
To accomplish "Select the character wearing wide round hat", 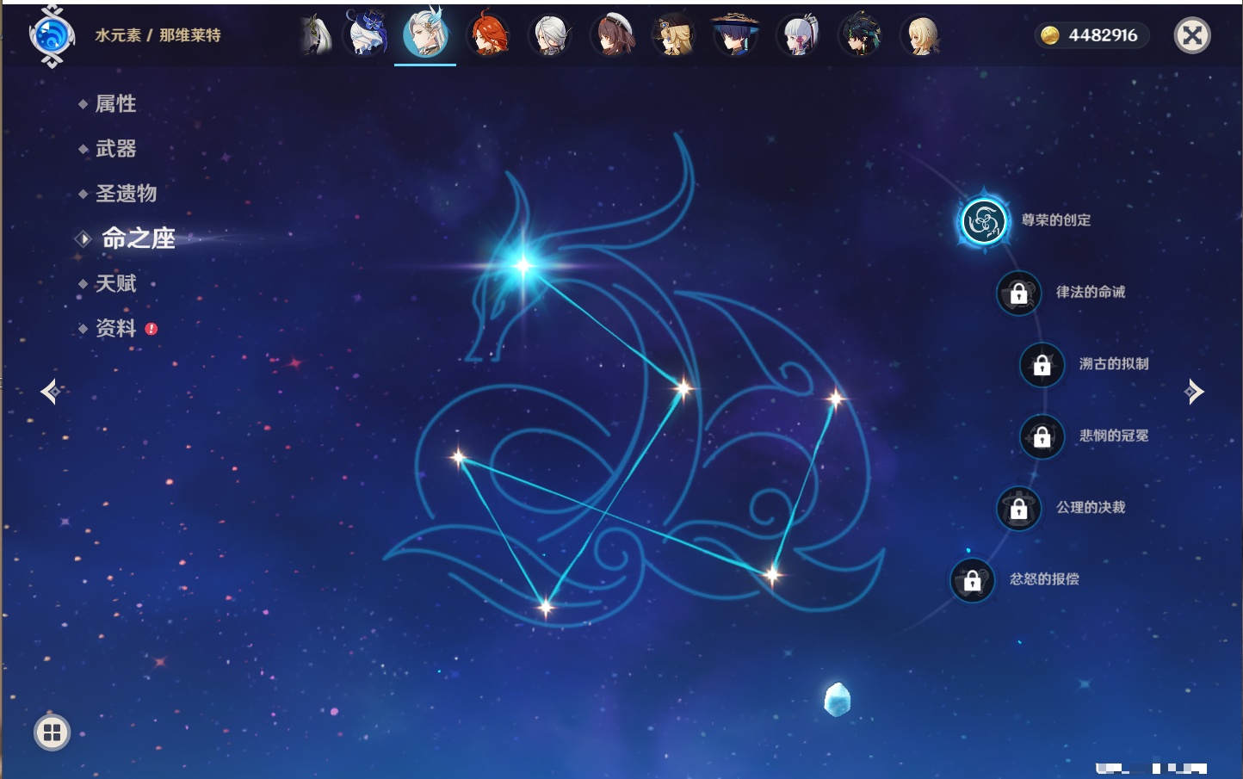I will point(736,34).
